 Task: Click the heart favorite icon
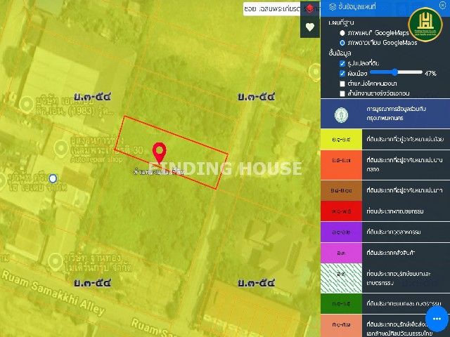[x=309, y=27]
